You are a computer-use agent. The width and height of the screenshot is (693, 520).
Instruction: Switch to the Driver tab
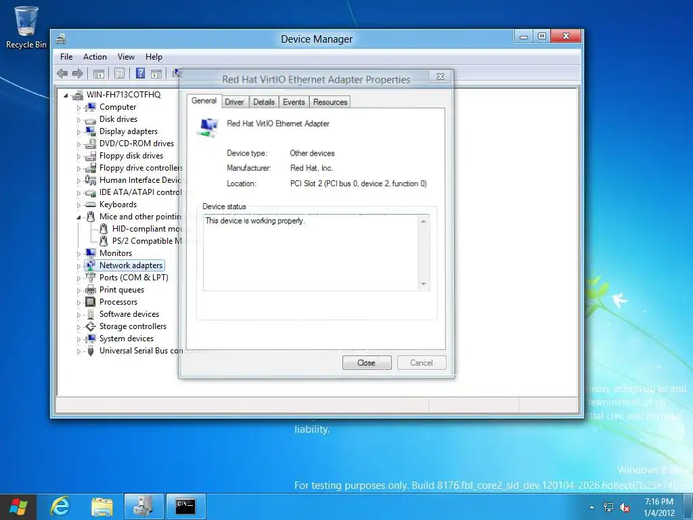pos(234,102)
